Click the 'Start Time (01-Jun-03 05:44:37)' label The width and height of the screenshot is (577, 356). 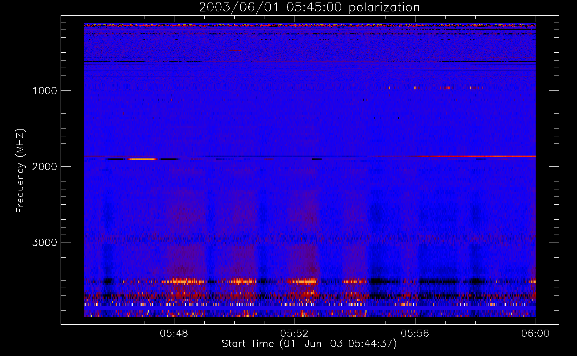(x=309, y=344)
